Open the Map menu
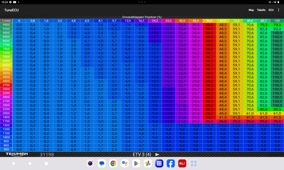The image size is (284, 170). 251,10
